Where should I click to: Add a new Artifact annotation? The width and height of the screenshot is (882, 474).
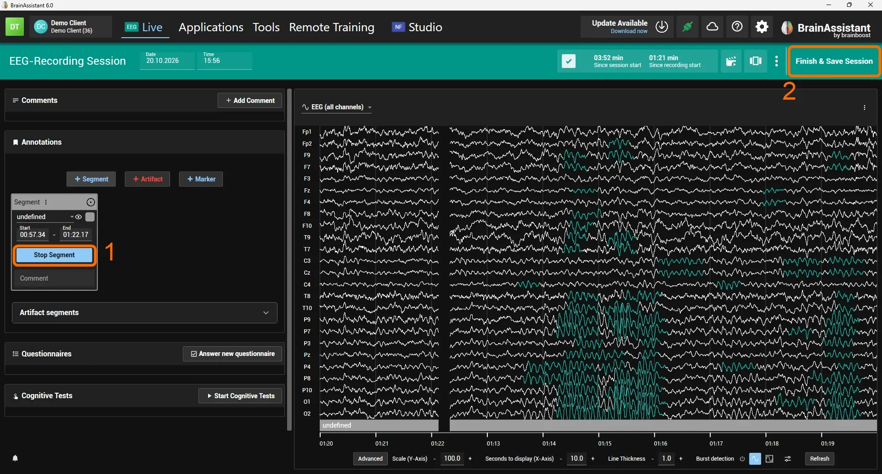[x=147, y=179]
